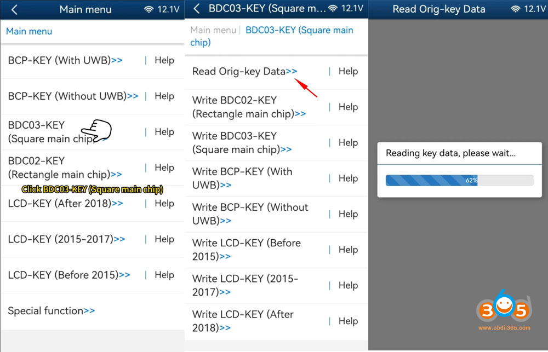Viewport: 548px width, 352px height.
Task: Choose LCD-KEY (After 2018) from main menu
Action: pyautogui.click(x=65, y=203)
